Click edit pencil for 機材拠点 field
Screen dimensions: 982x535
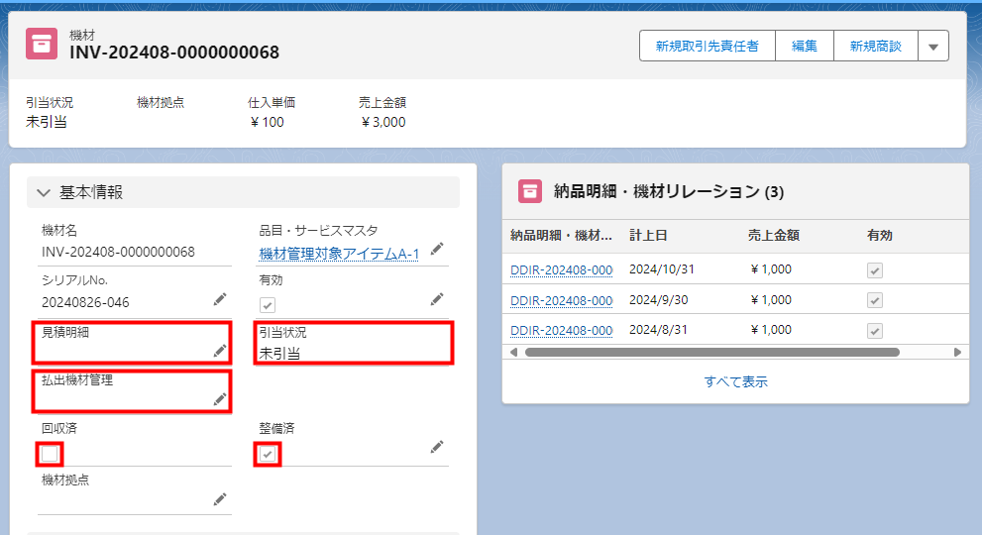(220, 499)
